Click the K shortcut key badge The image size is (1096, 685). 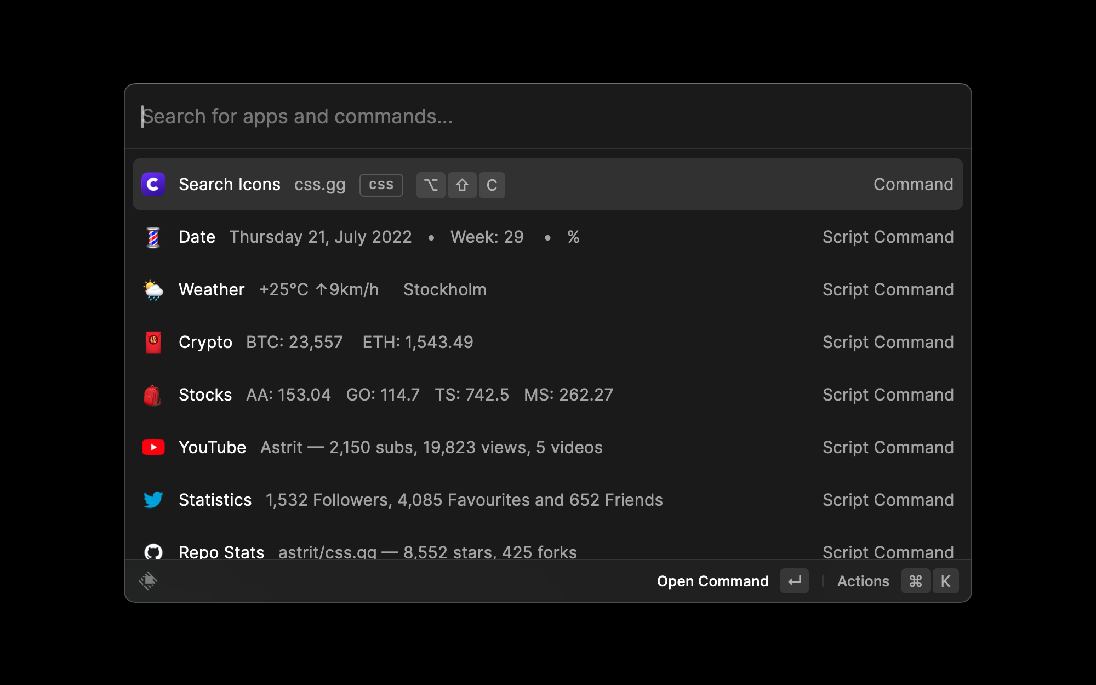(x=945, y=581)
